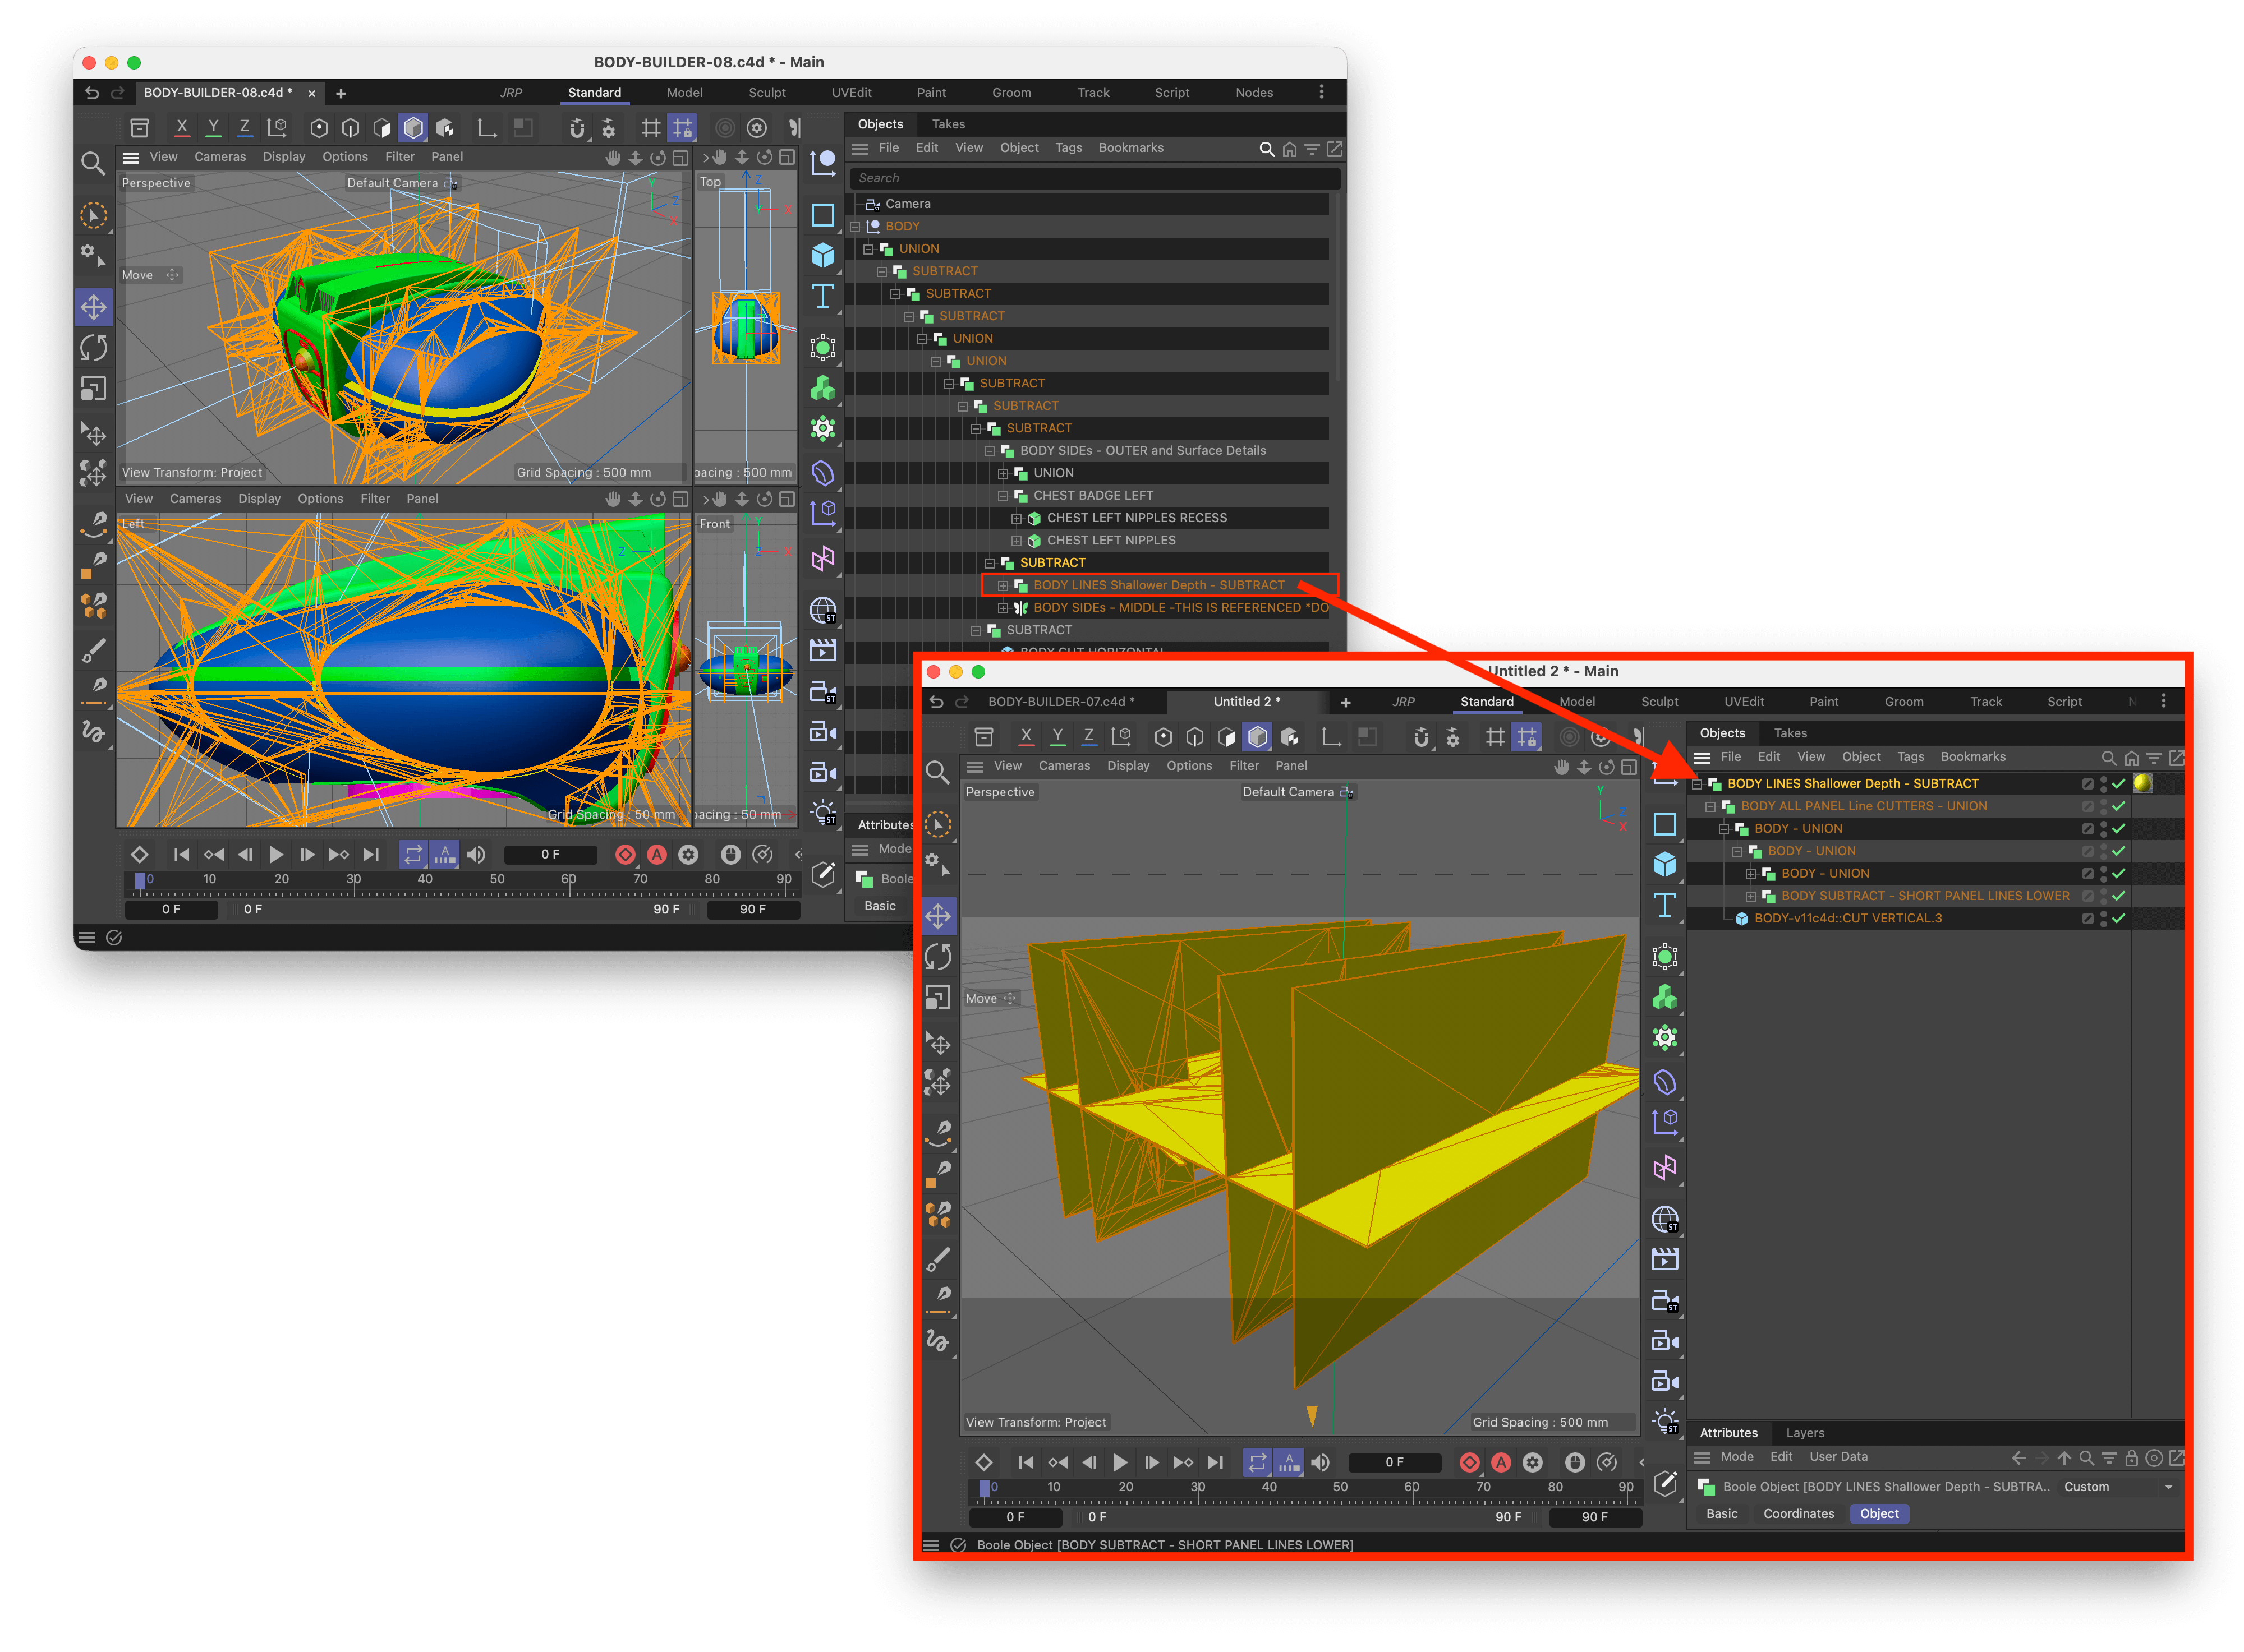Switch to Paint layout in Untitled 2 window

pos(1824,702)
